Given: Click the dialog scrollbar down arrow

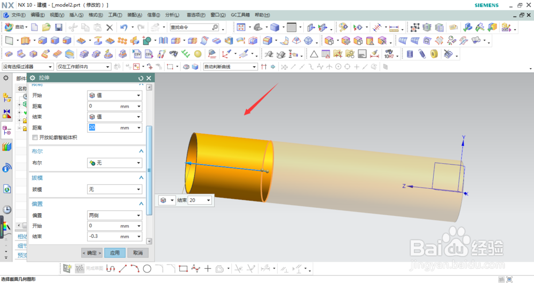Looking at the screenshot, I should tap(149, 241).
